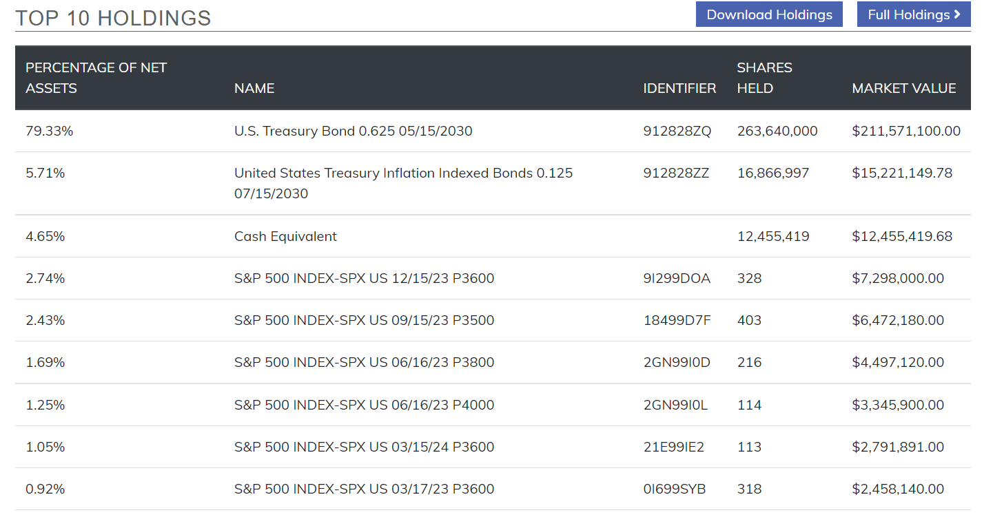Image resolution: width=993 pixels, height=517 pixels.
Task: Click the Name column header
Action: 254,88
